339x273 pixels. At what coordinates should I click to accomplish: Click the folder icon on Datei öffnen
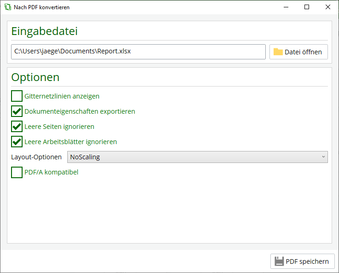[278, 52]
